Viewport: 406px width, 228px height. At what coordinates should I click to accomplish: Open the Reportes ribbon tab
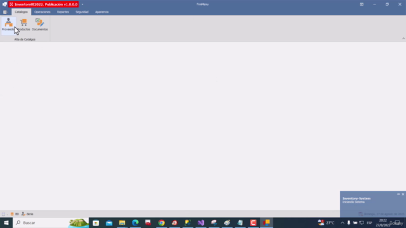click(63, 12)
